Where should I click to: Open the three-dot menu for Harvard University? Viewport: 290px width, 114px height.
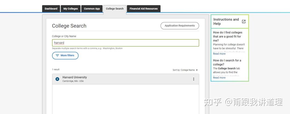pyautogui.click(x=194, y=79)
